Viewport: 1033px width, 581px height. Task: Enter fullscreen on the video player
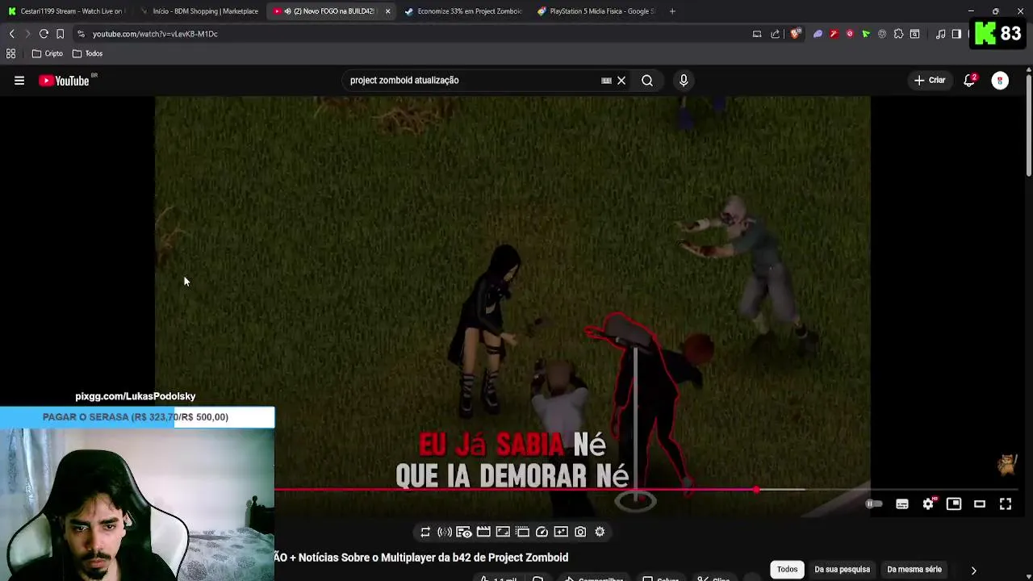click(x=1006, y=504)
